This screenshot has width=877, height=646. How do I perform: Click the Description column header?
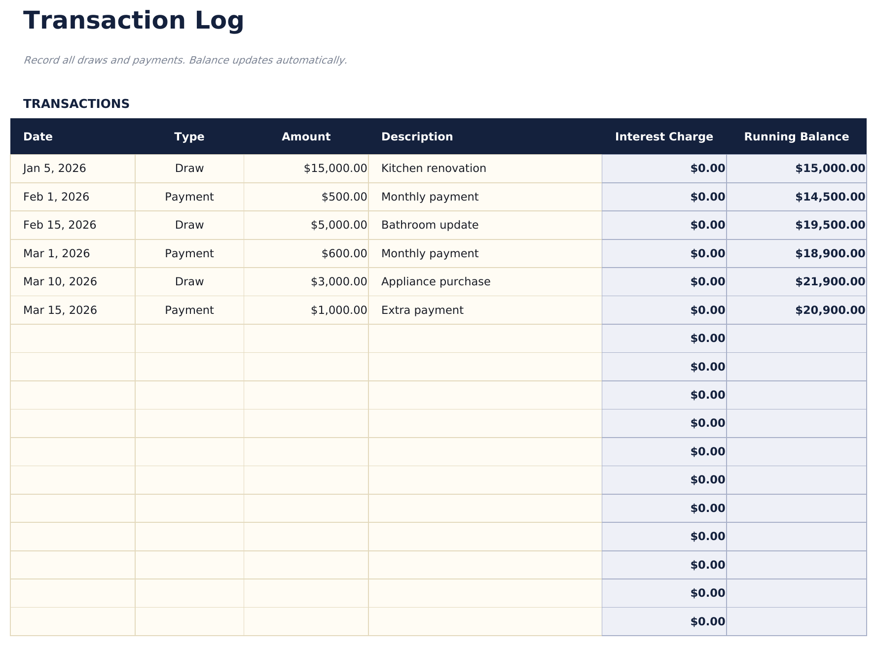pos(417,136)
